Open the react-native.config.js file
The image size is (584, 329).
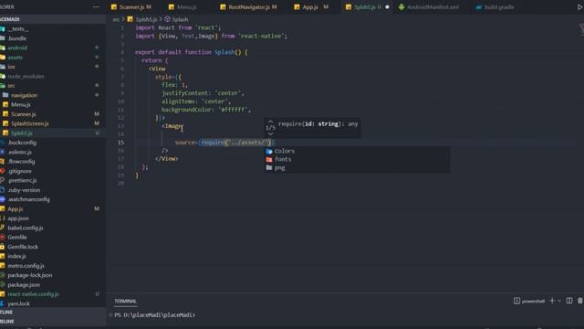(x=33, y=294)
